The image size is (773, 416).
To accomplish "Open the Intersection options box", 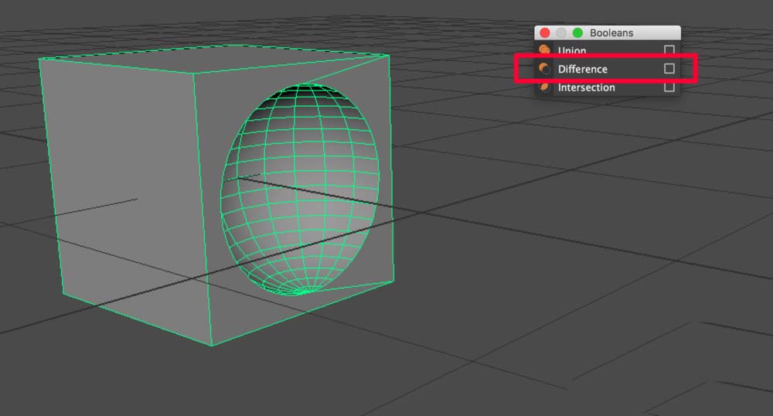I will 669,87.
